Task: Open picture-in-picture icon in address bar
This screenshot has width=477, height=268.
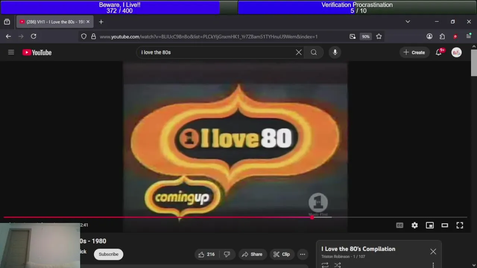Action: coord(353,36)
